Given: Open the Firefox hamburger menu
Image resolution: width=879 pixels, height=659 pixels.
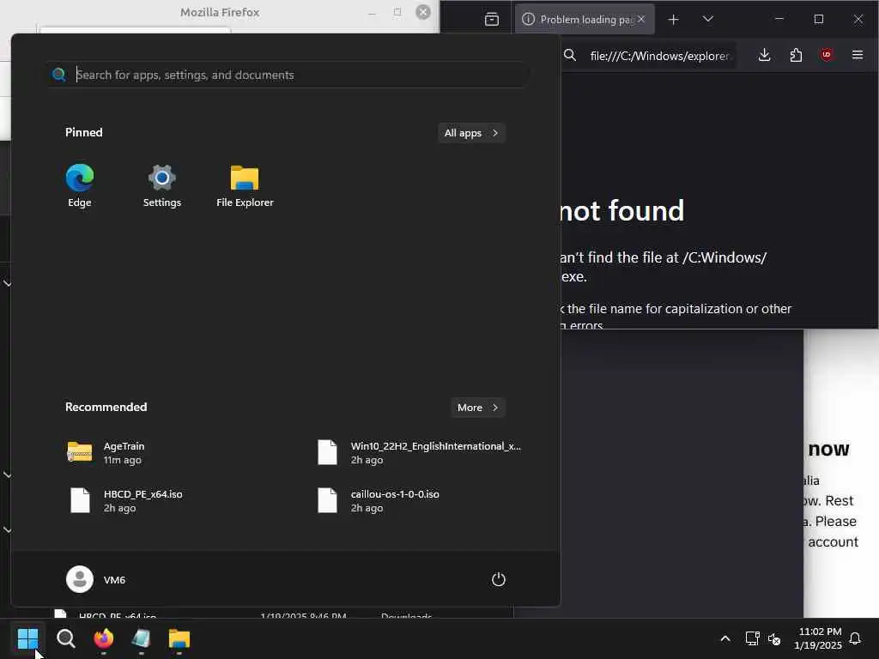Looking at the screenshot, I should click(x=858, y=55).
